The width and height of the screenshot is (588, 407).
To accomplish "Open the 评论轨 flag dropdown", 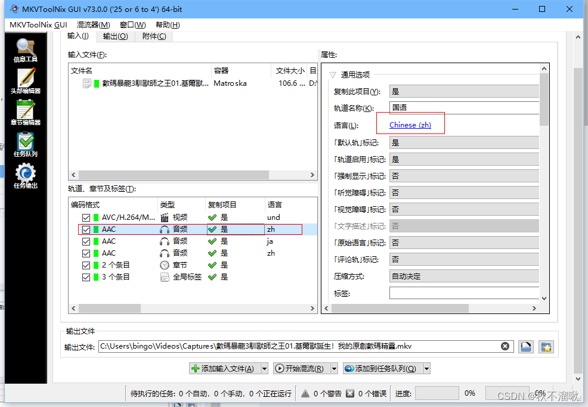I will click(x=464, y=259).
